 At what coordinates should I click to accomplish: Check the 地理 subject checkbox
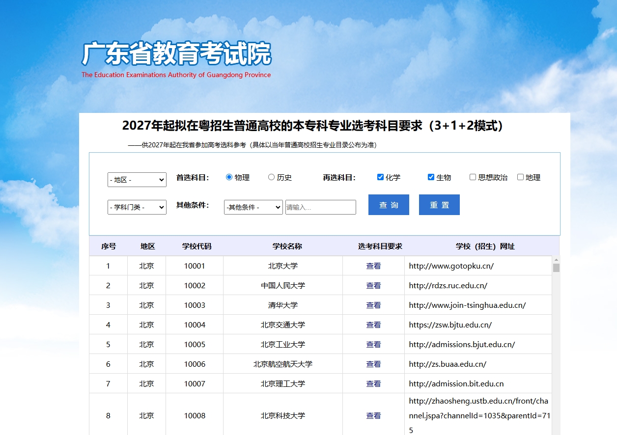520,177
